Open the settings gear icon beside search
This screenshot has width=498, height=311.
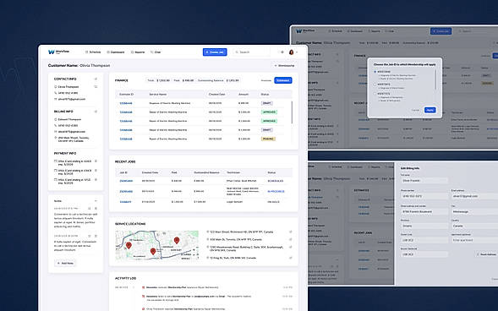tap(282, 52)
